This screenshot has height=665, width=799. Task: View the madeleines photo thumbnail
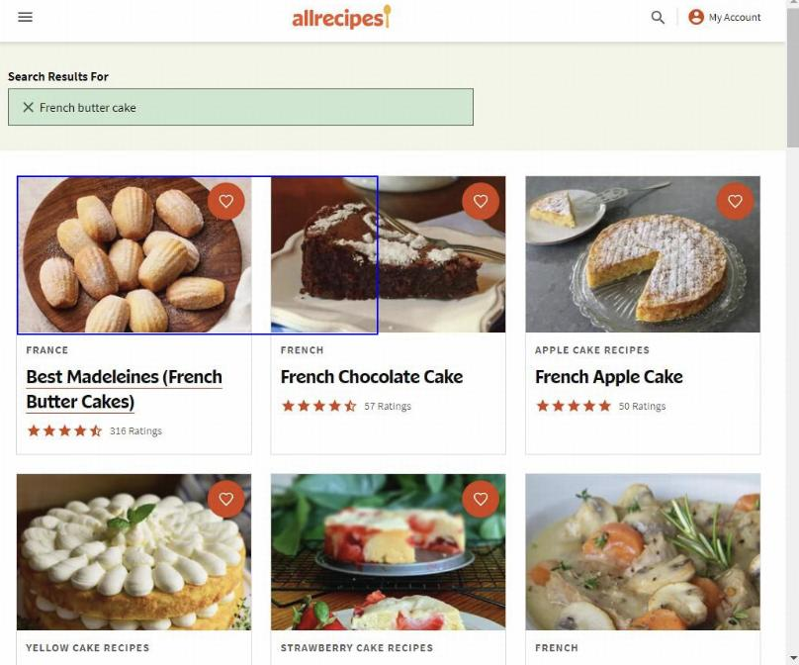134,254
